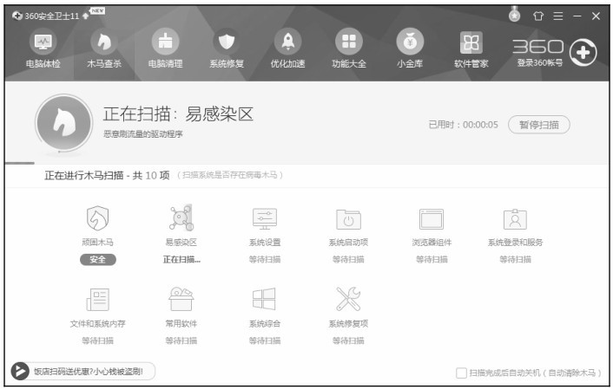Click 正在进行木马扫描 - 共 10 项 heading
Screen dimensions: 613x389
107,175
